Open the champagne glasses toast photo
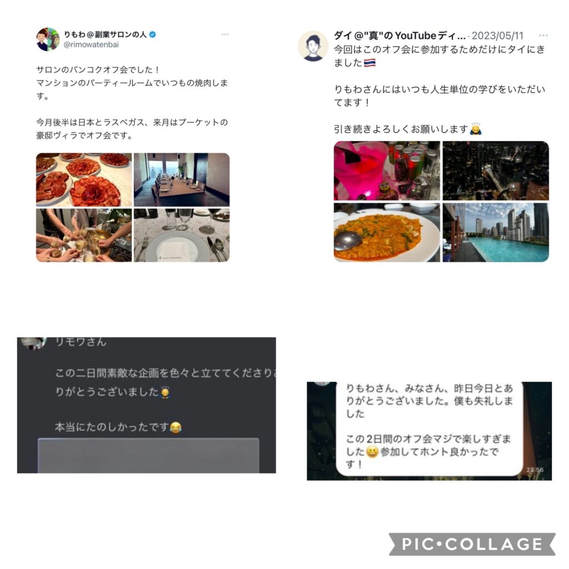Screen dimensions: 569x569 (84, 235)
